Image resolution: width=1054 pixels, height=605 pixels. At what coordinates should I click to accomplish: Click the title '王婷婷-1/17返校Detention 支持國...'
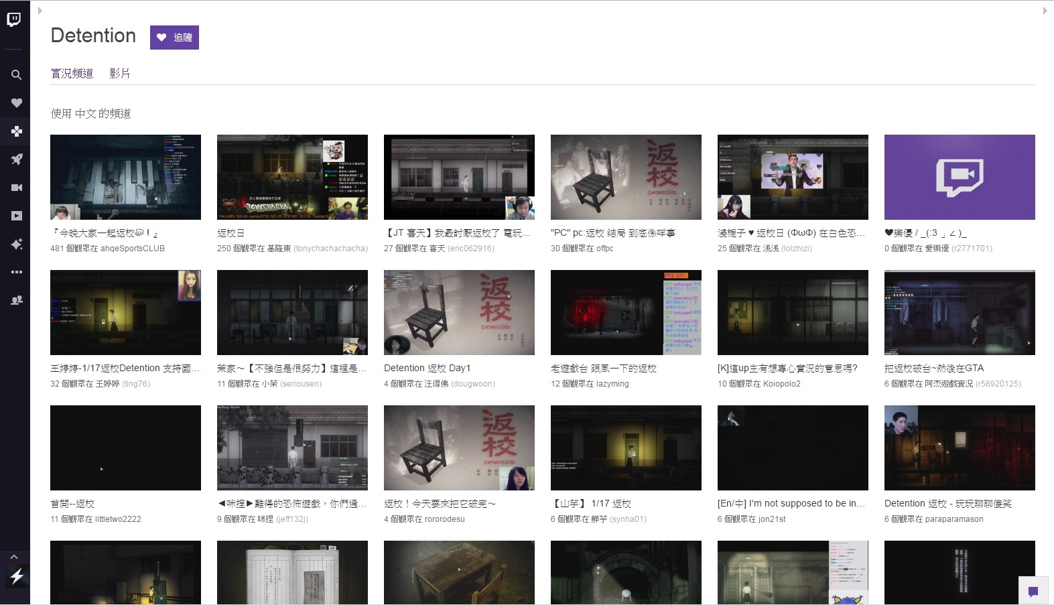tap(125, 368)
